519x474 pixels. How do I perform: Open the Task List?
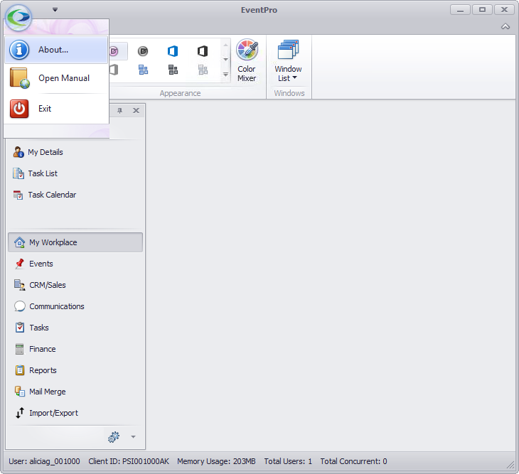tap(35, 173)
